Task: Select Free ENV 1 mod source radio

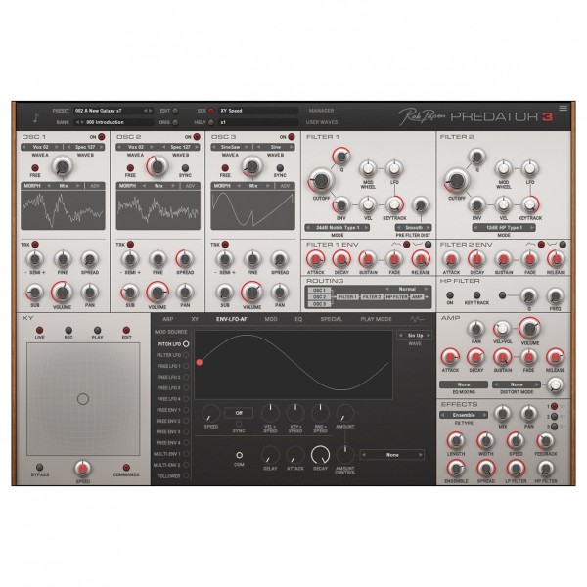Action: point(186,410)
